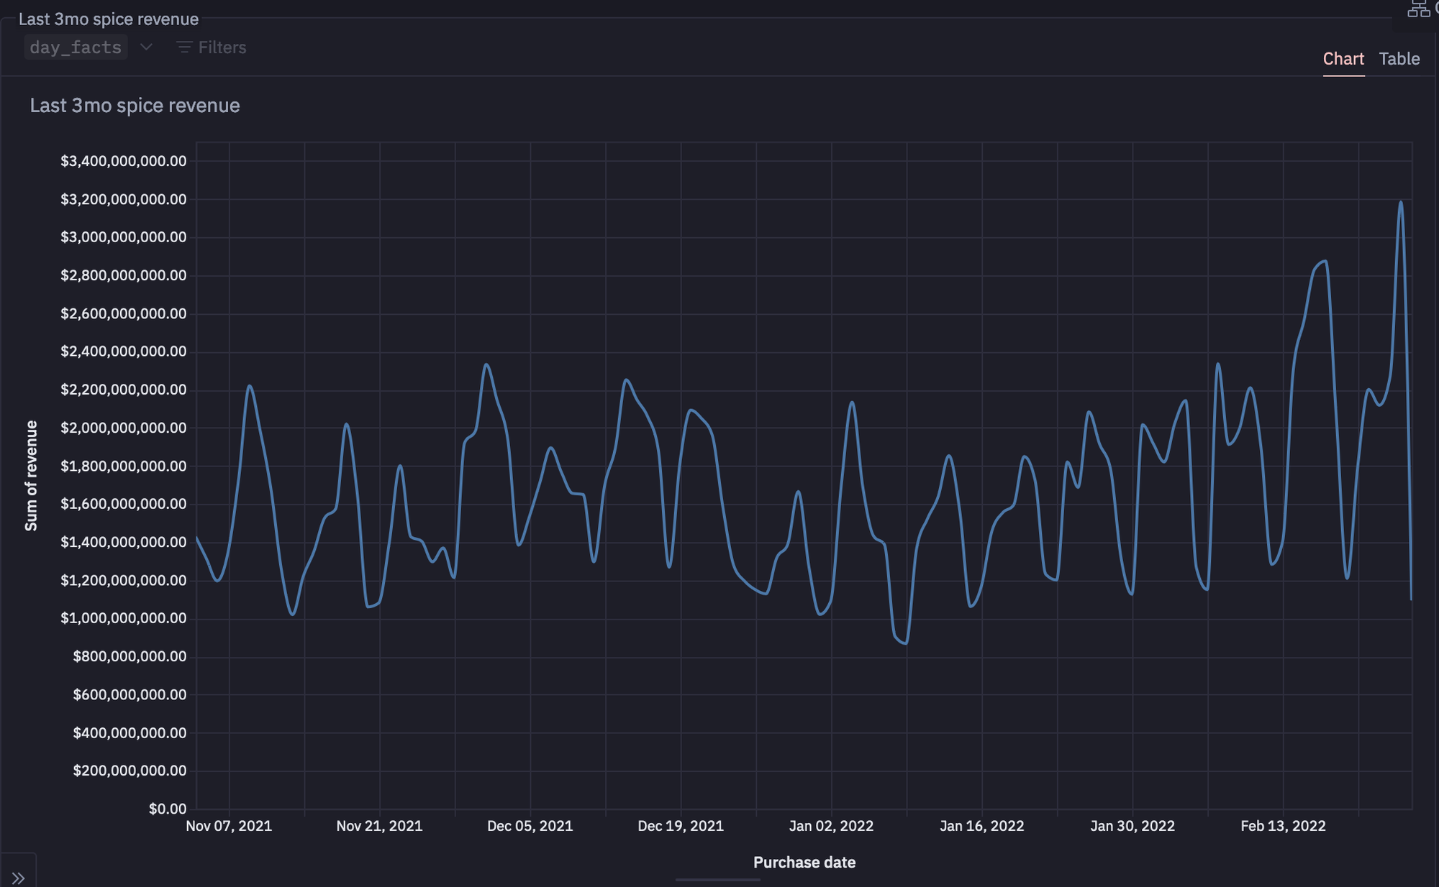The image size is (1439, 887).
Task: Click the Feb 13, 2022 axis label
Action: pyautogui.click(x=1283, y=826)
